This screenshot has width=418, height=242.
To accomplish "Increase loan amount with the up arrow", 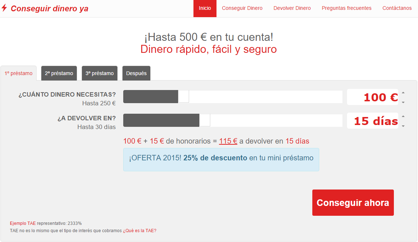I will tap(403, 93).
